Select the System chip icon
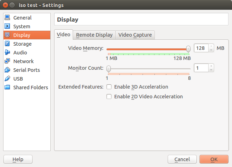Screen dimensions: 232x167 (x=7, y=26)
